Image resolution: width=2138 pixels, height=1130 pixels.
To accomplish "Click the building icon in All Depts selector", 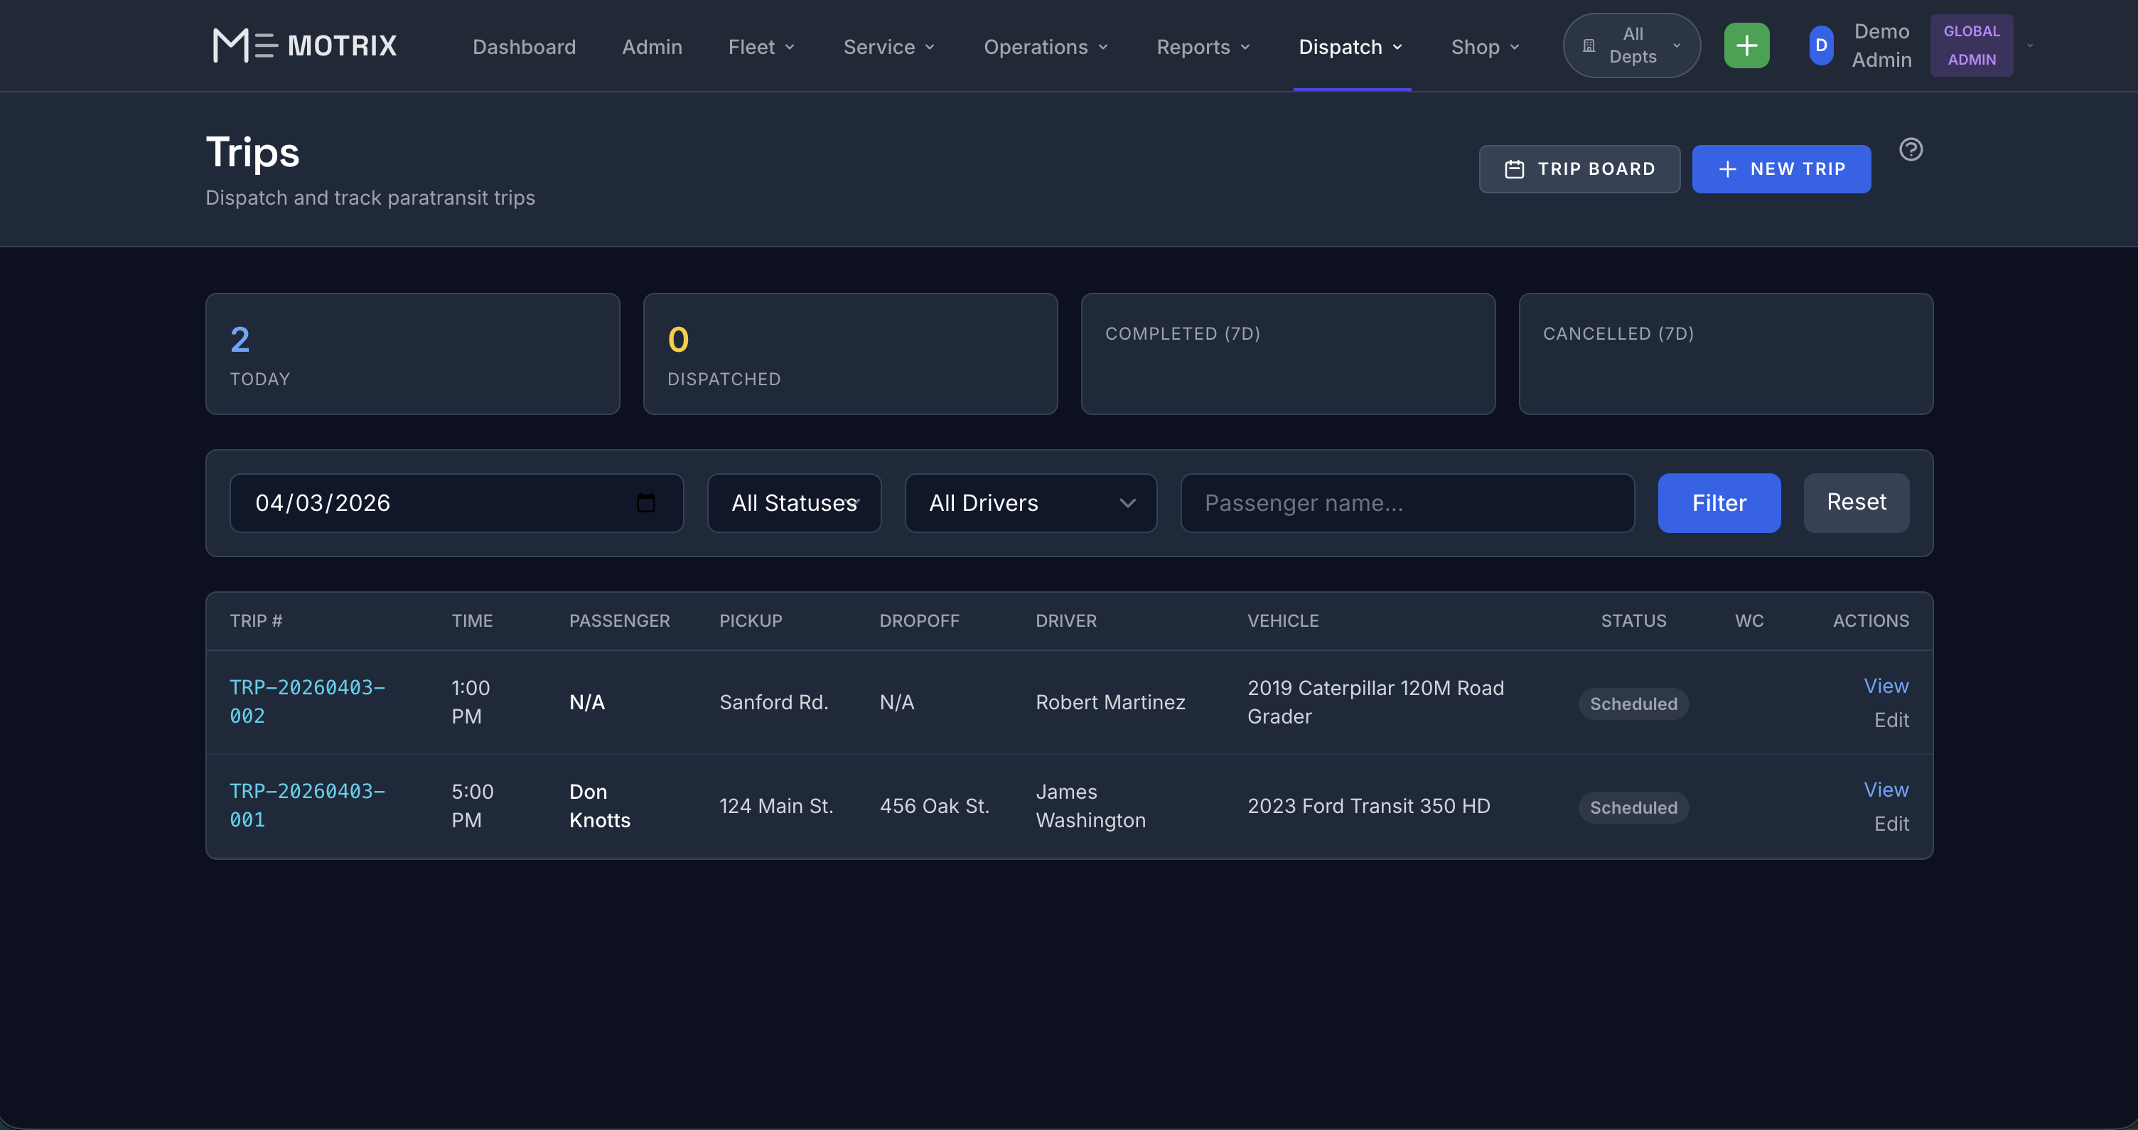I will [1589, 45].
